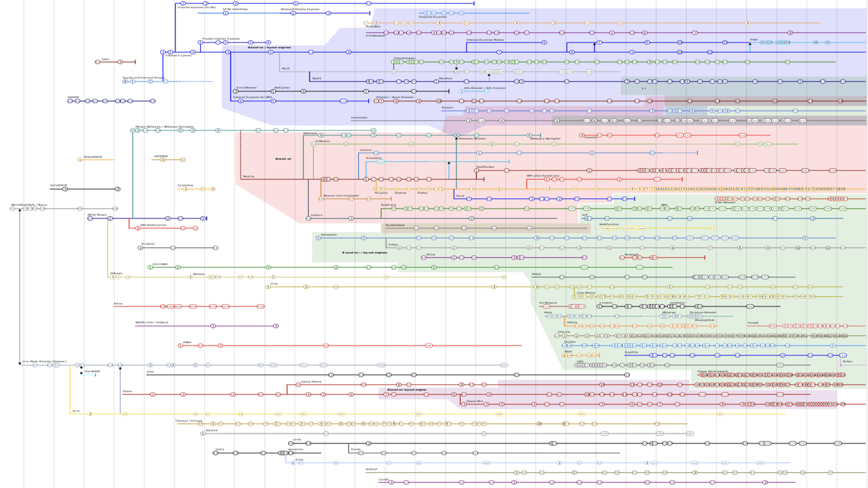Click the "NetCaptor" label
868x488 pixels.
click(x=282, y=88)
